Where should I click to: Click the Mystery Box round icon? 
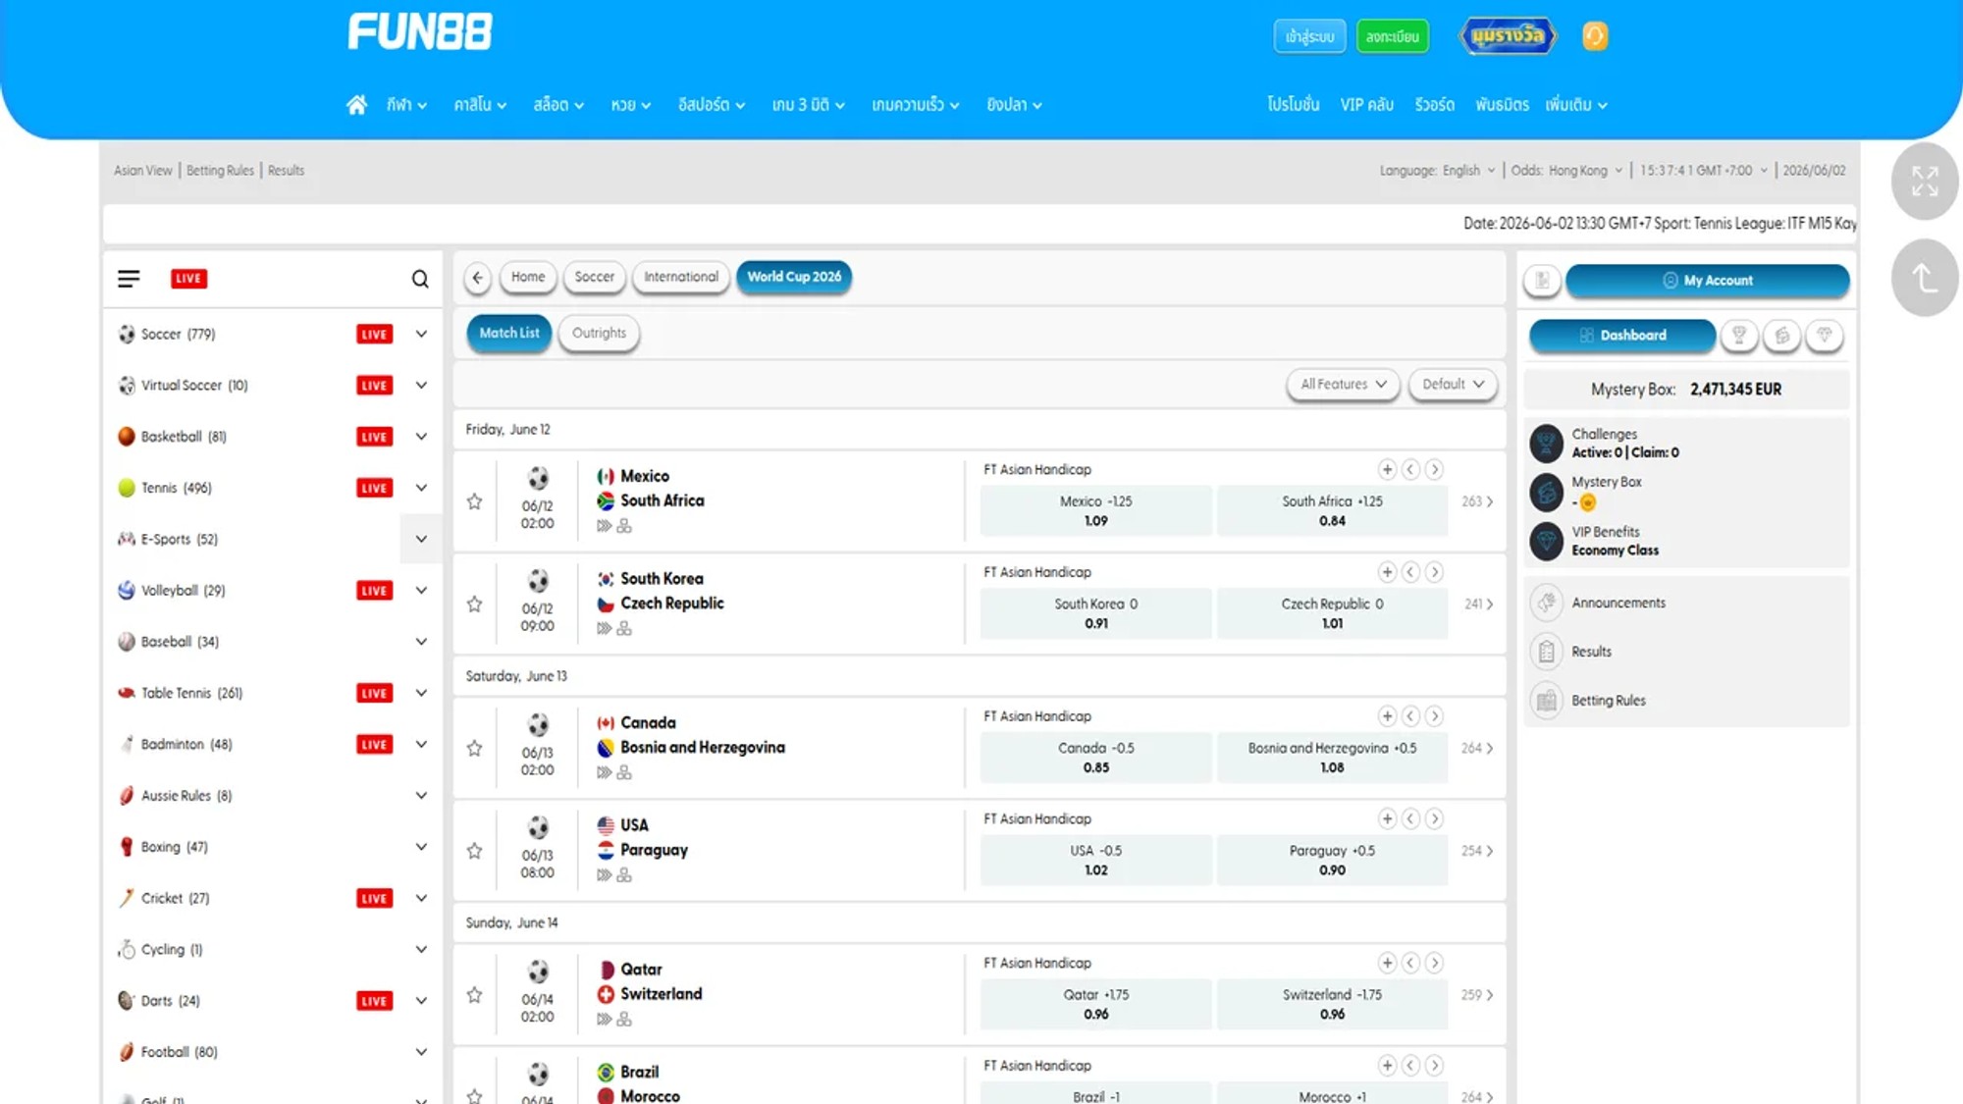coord(1547,493)
